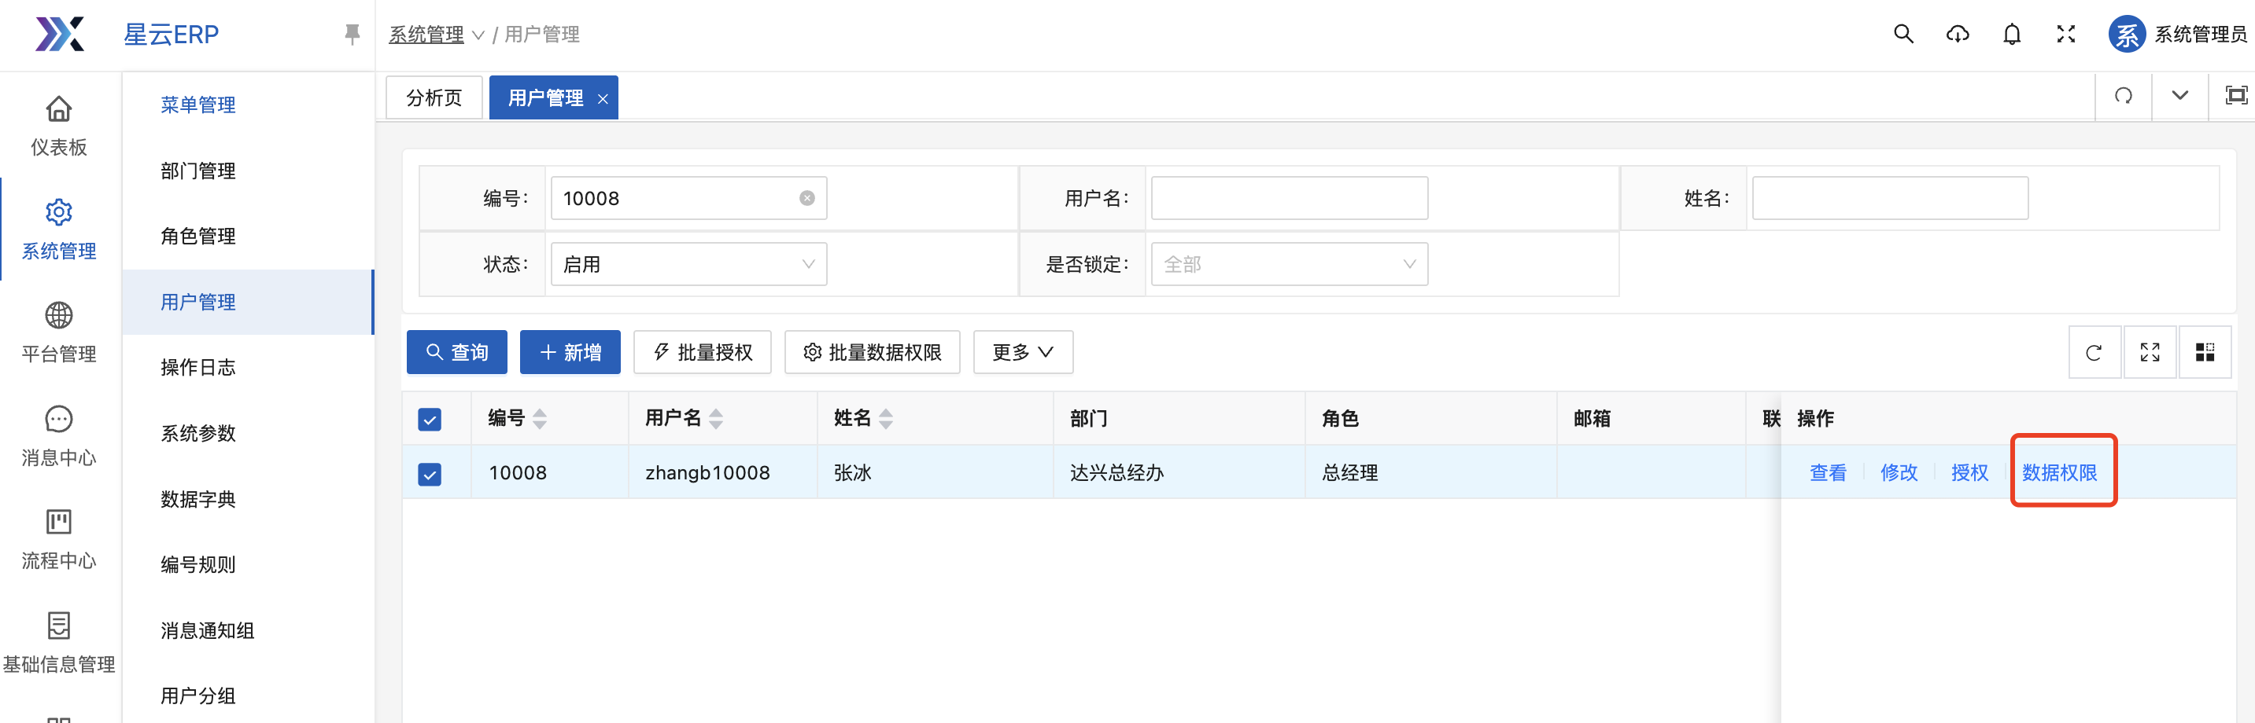
Task: Toggle the select-all checkbox in table header
Action: pyautogui.click(x=430, y=420)
